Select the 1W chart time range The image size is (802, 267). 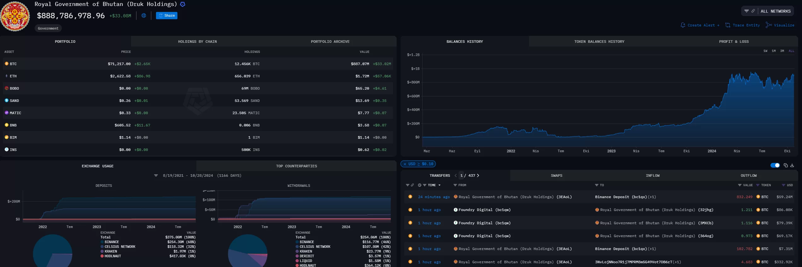click(765, 51)
